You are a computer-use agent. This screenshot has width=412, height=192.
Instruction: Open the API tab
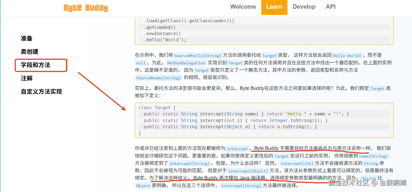pyautogui.click(x=331, y=7)
